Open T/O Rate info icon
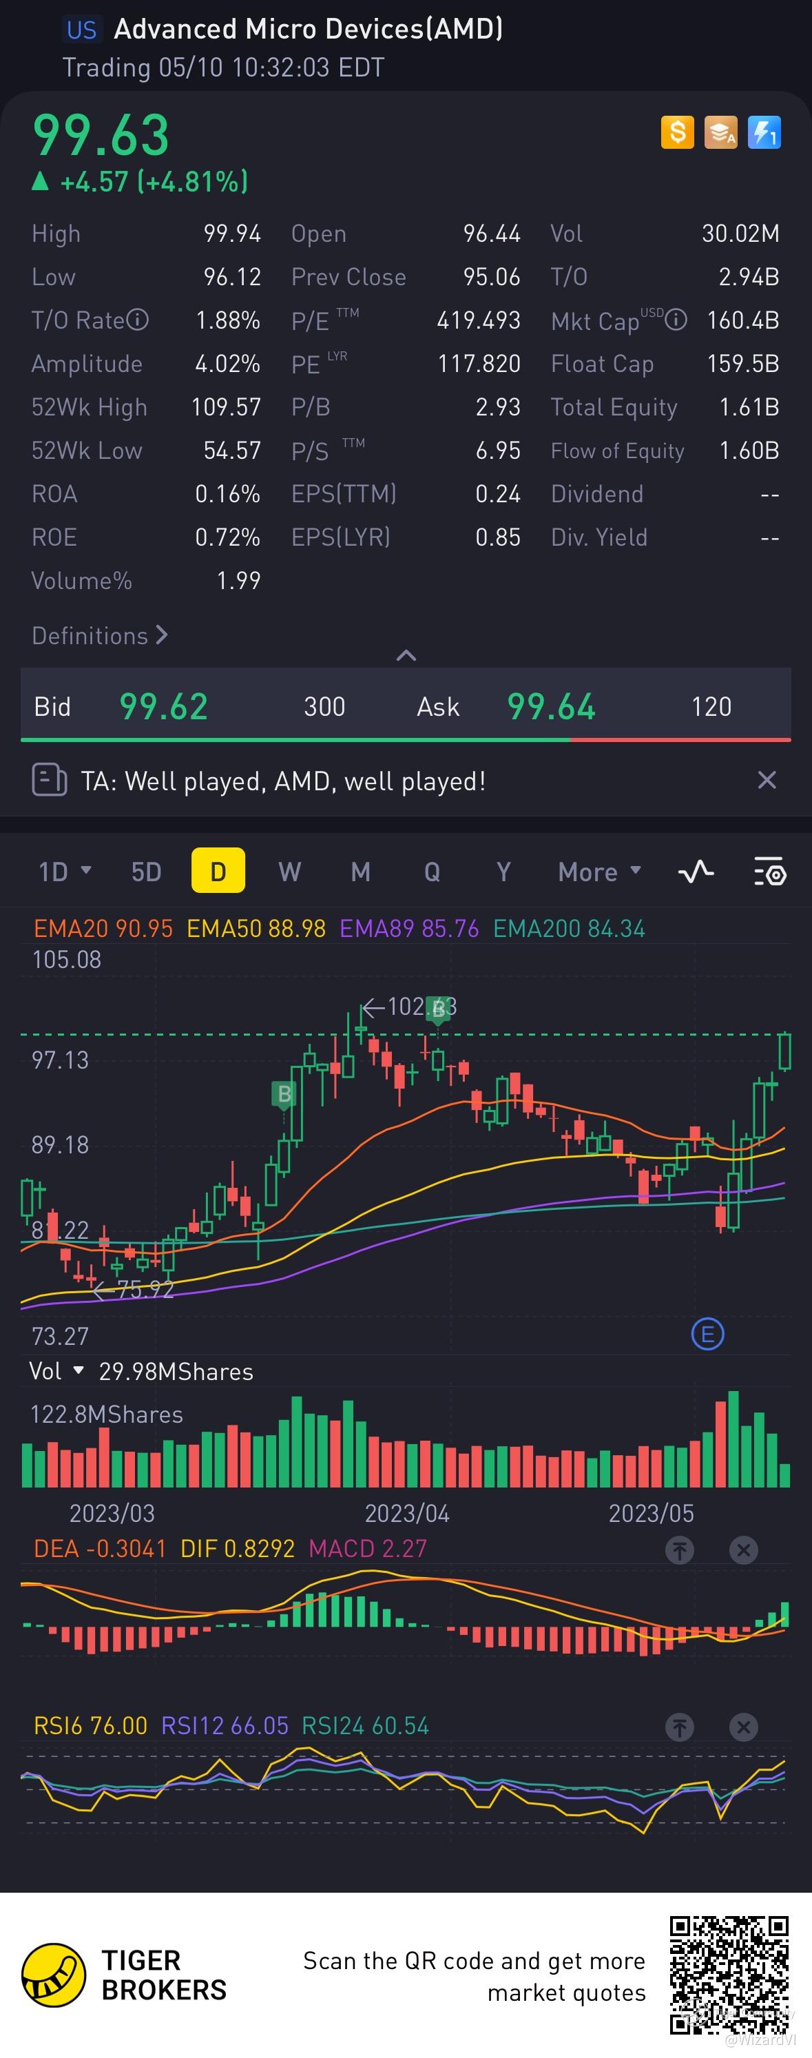 (138, 320)
